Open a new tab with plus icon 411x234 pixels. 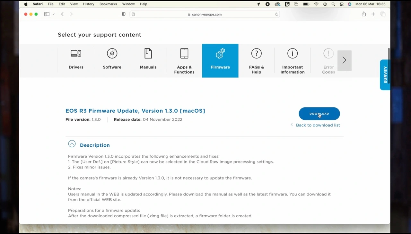(x=373, y=14)
